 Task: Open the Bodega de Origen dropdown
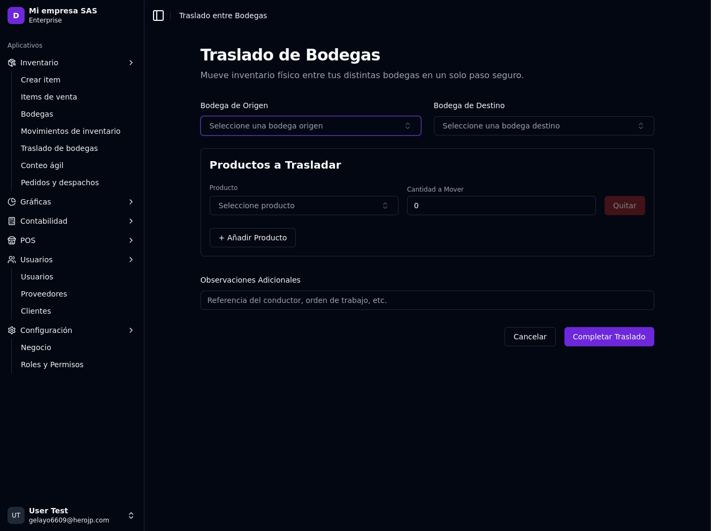(311, 126)
